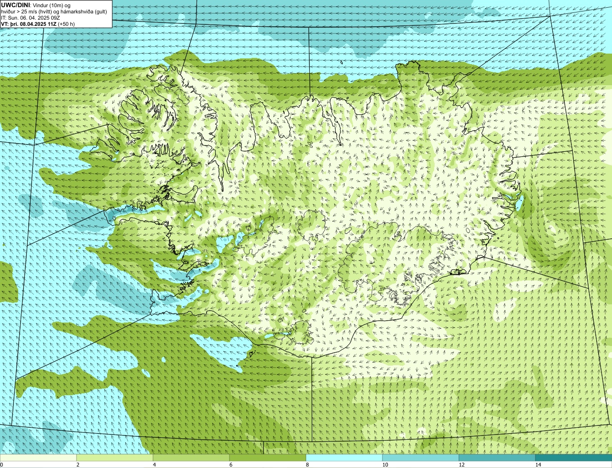Image resolution: width=612 pixels, height=468 pixels.
Task: Click the cyan 10–12 m/s legend swatch
Action: point(421,457)
